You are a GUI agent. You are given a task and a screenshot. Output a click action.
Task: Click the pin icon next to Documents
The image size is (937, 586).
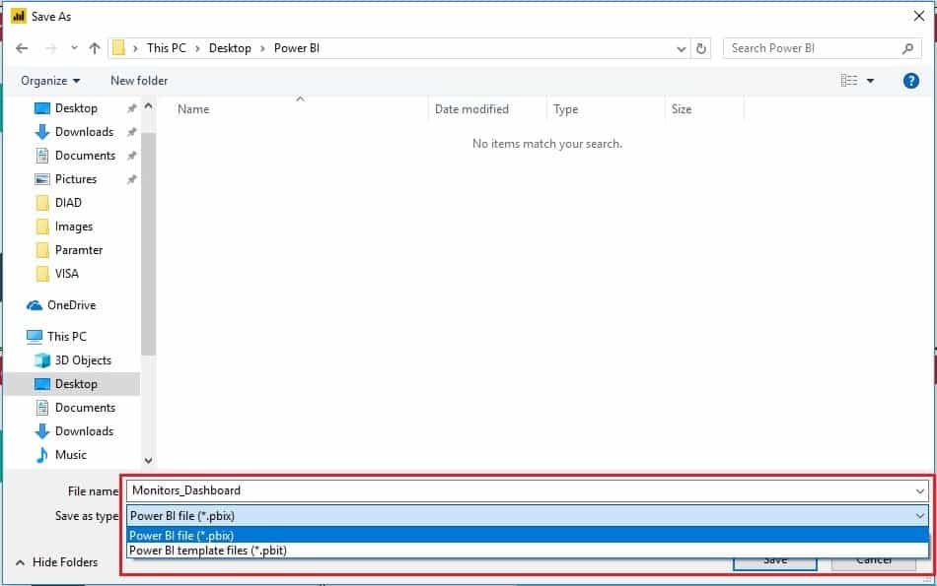click(x=131, y=156)
